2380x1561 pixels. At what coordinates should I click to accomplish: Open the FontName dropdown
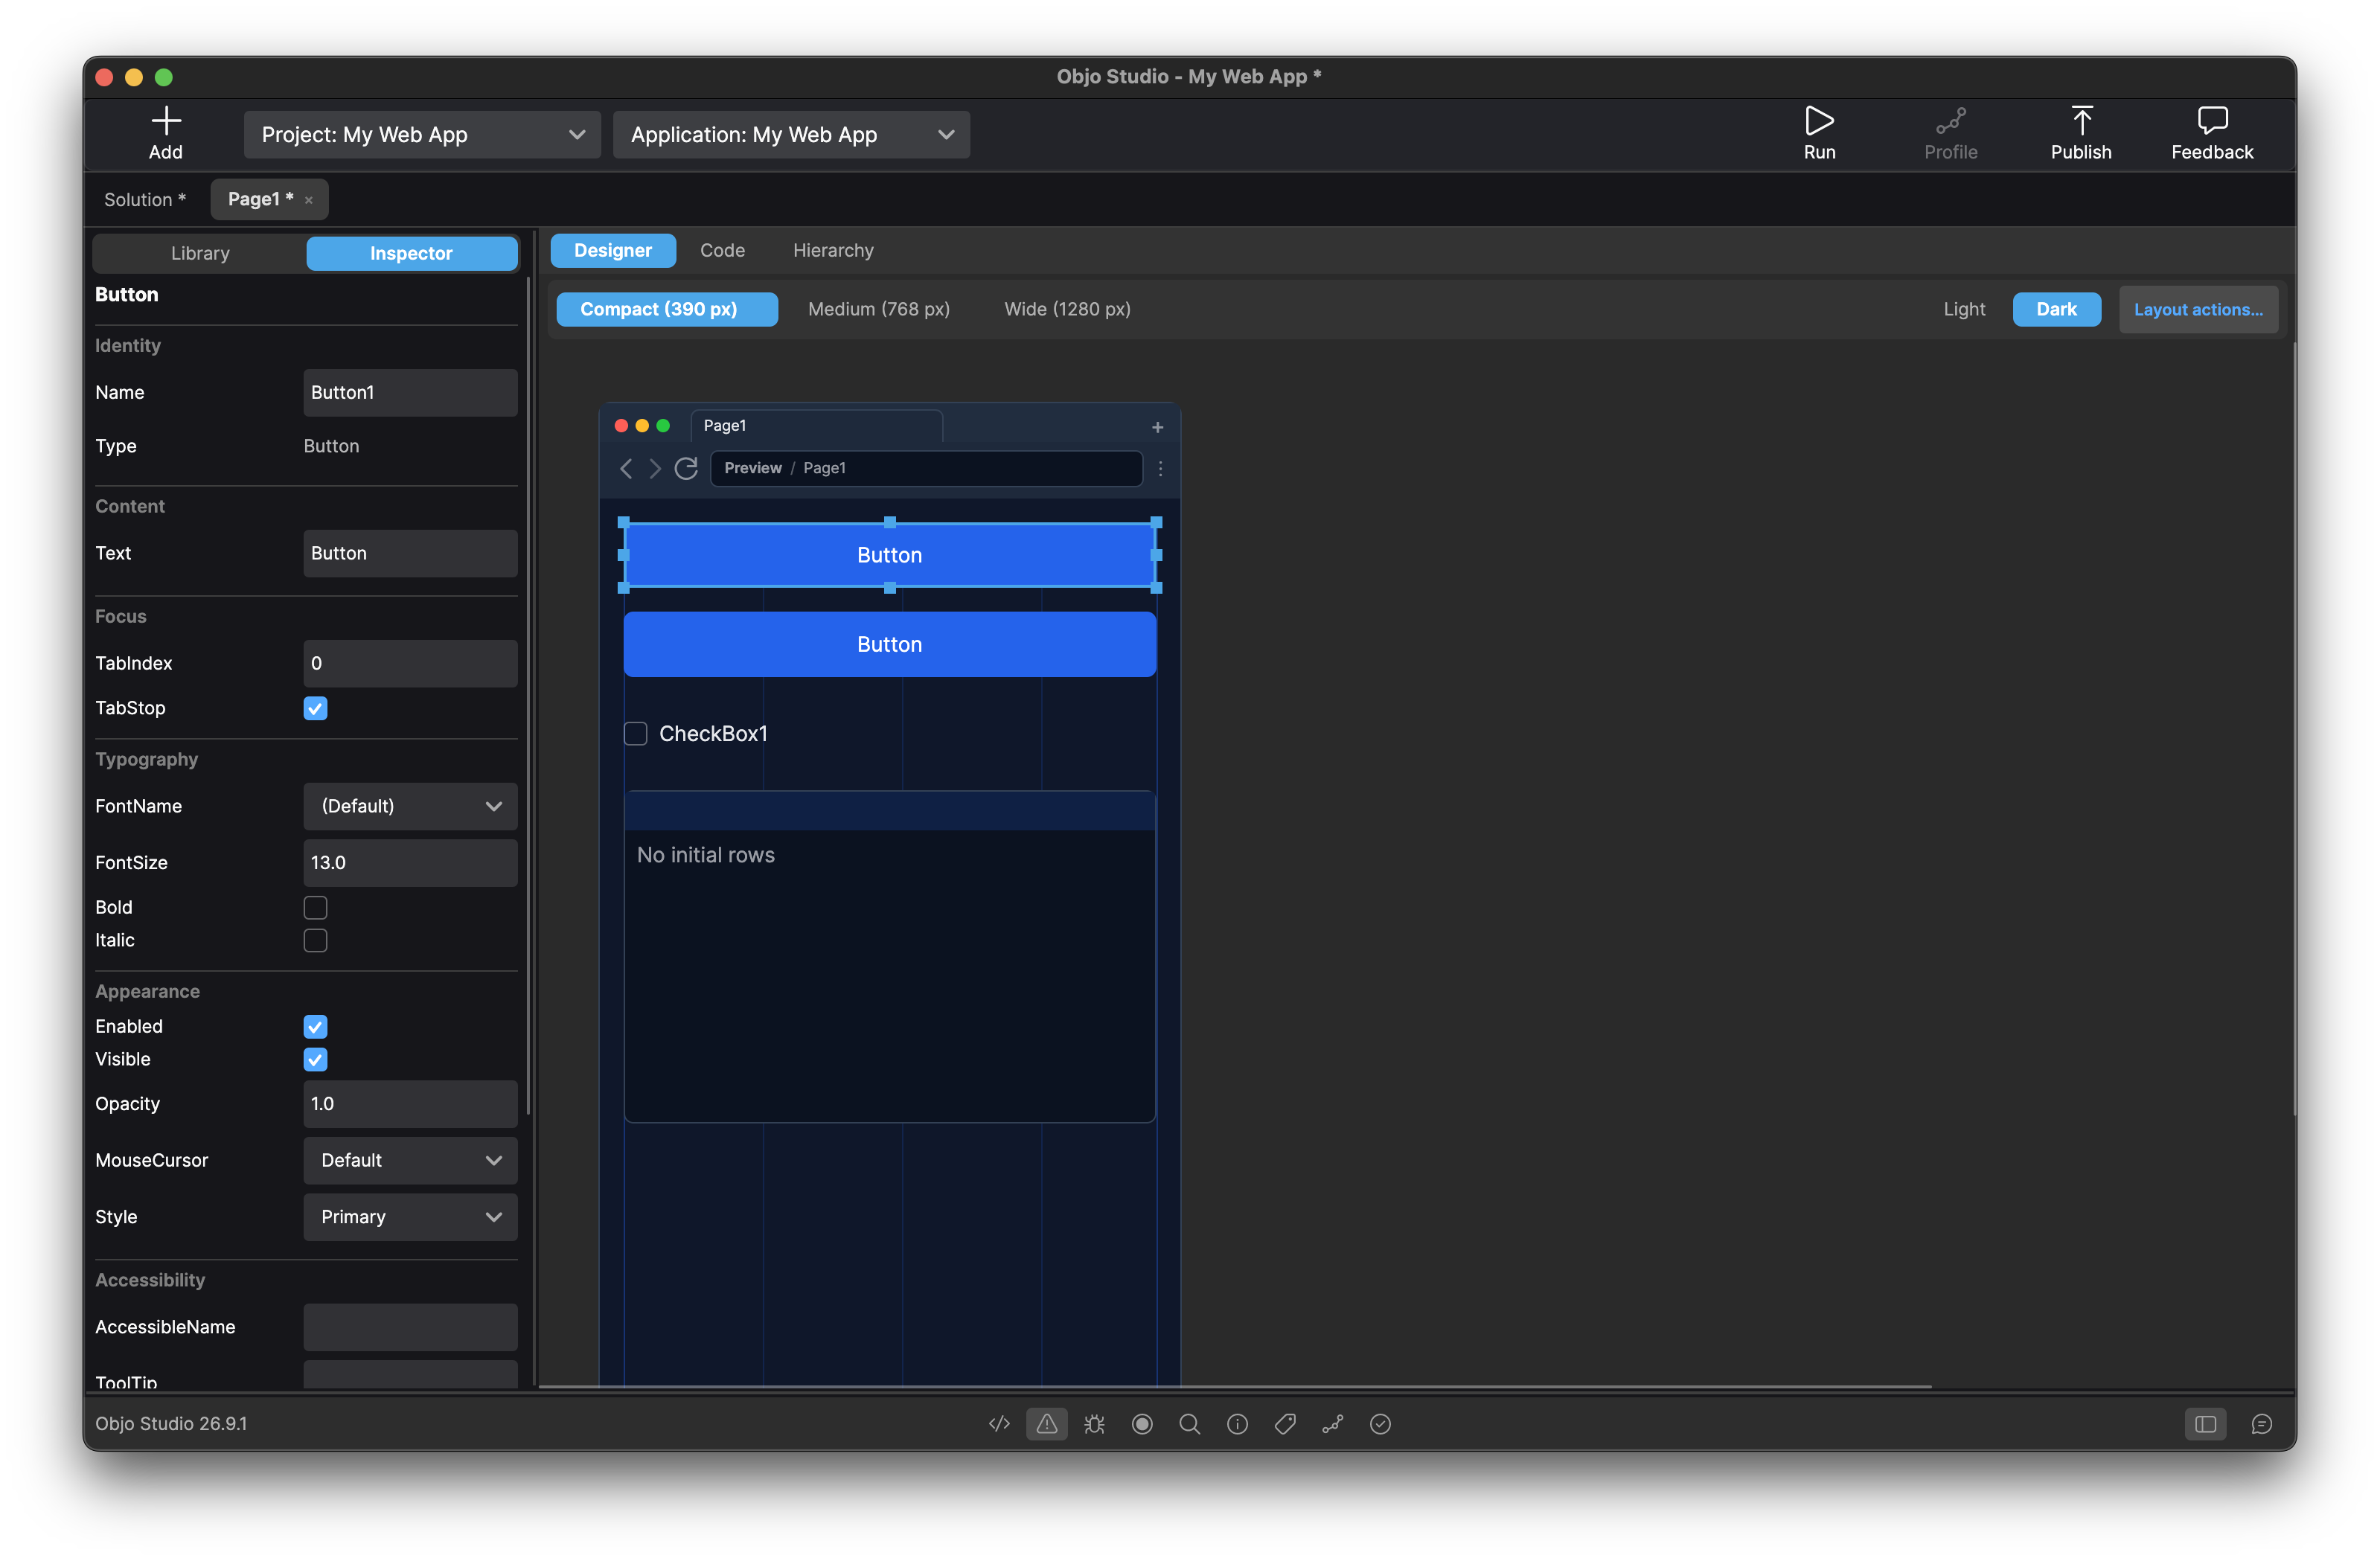[x=410, y=806]
